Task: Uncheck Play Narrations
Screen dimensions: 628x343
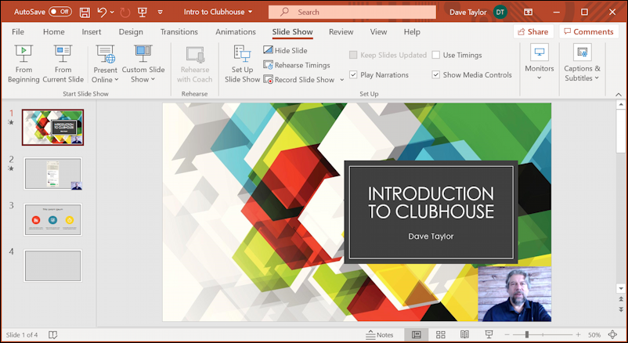Action: (353, 74)
